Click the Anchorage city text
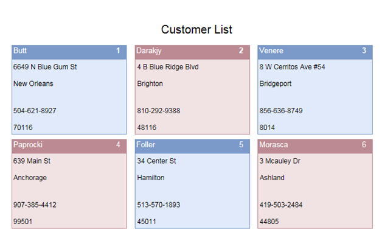The width and height of the screenshot is (382, 235). coord(30,178)
